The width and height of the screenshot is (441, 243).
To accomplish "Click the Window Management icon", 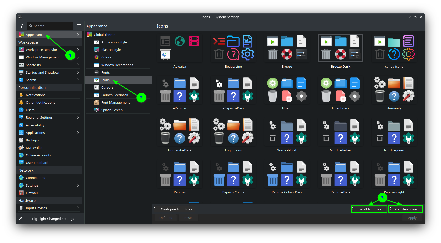I will click(21, 57).
